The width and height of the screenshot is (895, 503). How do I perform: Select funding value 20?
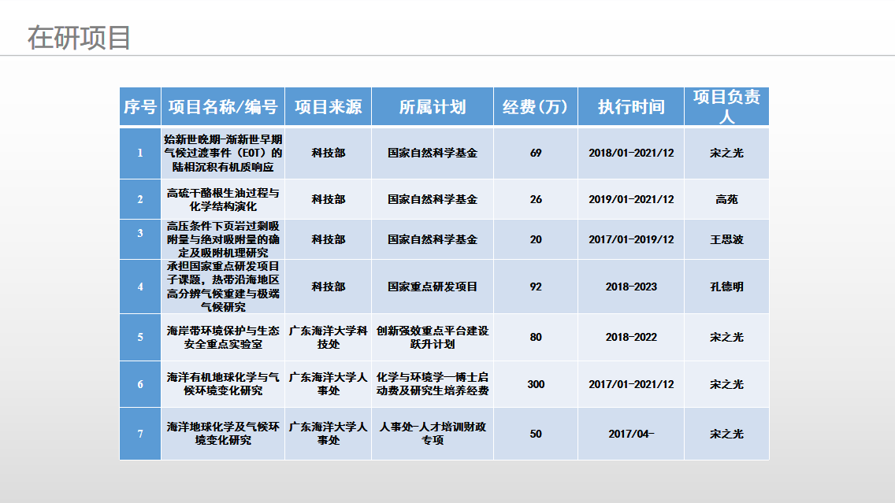536,239
